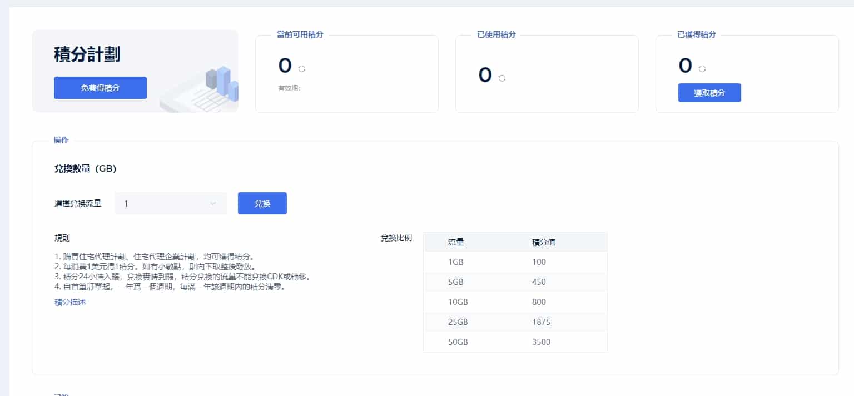This screenshot has width=854, height=396.
Task: Click the 規則 heading
Action: point(62,238)
